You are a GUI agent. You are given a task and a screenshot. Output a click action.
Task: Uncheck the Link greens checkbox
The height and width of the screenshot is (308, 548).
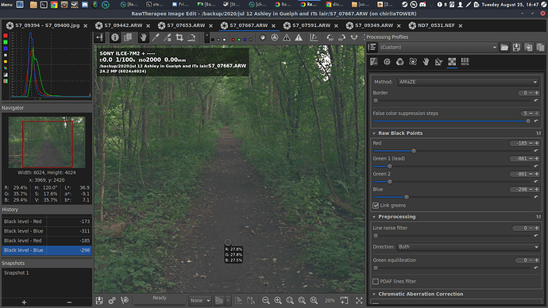pos(376,206)
